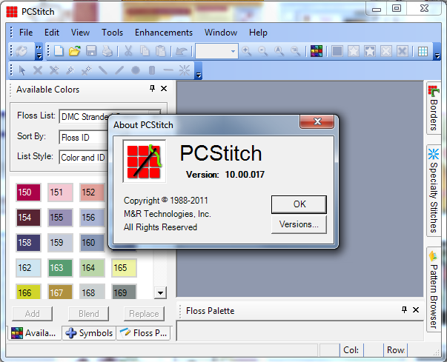Close the Available Colors panel
The width and height of the screenshot is (447, 362).
point(164,89)
